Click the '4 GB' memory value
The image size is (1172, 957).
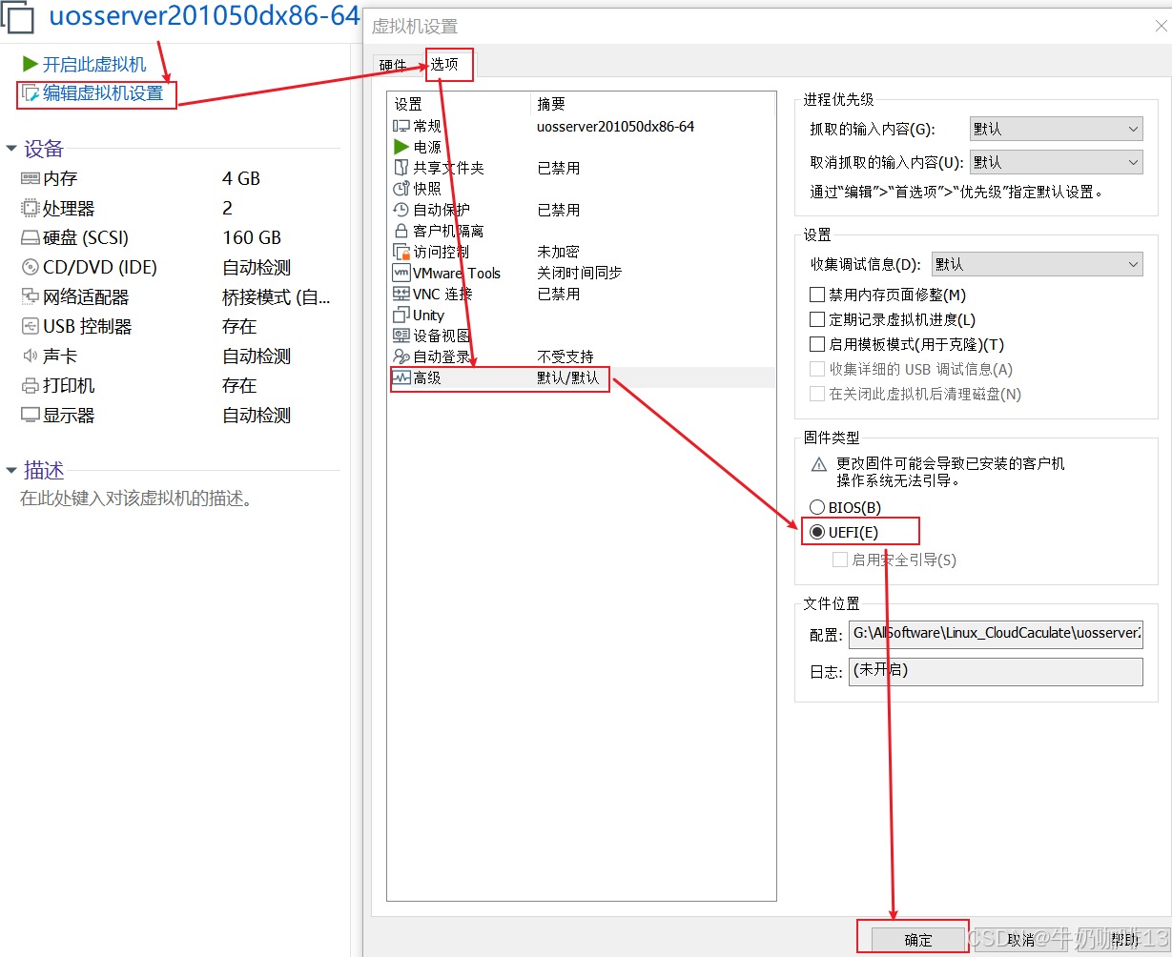coord(241,178)
